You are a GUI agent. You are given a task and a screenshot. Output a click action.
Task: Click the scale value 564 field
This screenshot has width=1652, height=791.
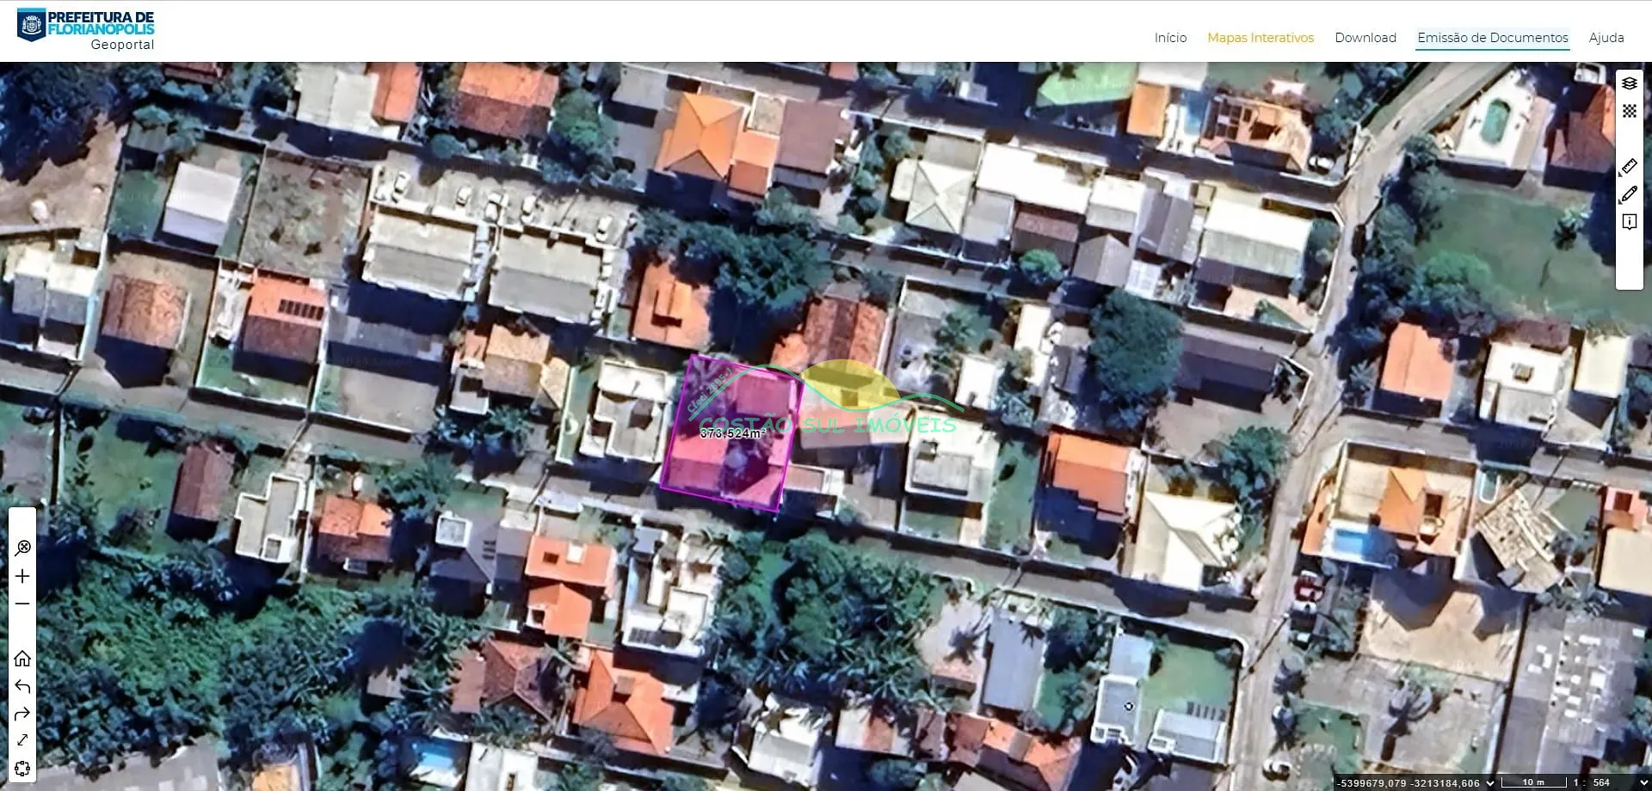1602,783
